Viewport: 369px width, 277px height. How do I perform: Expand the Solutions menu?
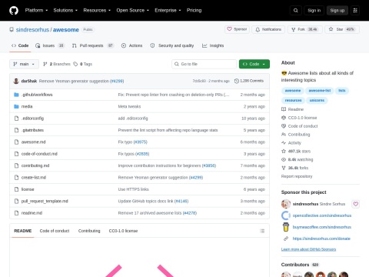click(65, 11)
